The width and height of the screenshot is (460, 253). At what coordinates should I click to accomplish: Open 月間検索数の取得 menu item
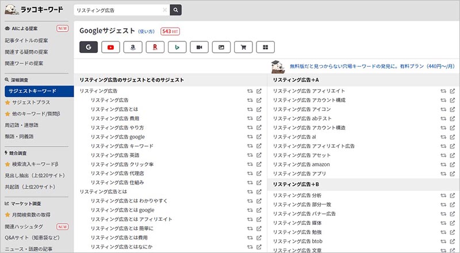tap(34, 214)
